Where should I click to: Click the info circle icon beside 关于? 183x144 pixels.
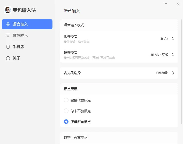(x=8, y=58)
